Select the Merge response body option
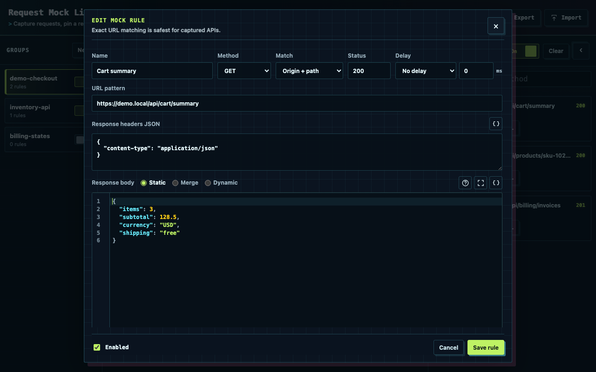The height and width of the screenshot is (372, 596). tap(185, 183)
